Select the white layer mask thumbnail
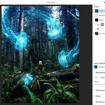The height and width of the screenshot is (105, 105). click(x=102, y=29)
